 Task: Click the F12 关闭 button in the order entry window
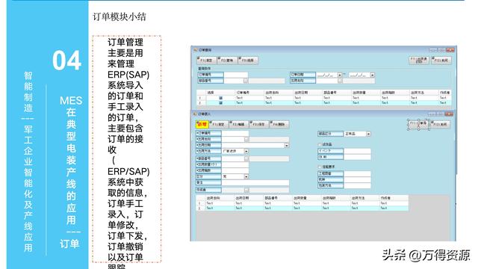440,124
